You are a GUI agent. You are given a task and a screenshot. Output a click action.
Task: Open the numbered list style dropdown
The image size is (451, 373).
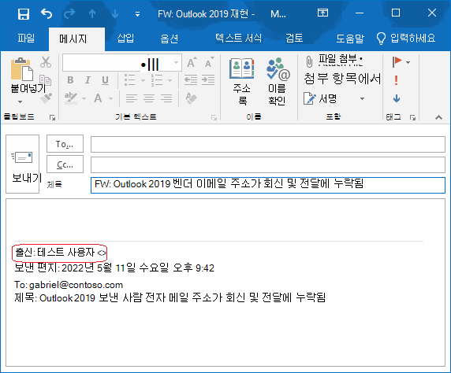(170, 80)
